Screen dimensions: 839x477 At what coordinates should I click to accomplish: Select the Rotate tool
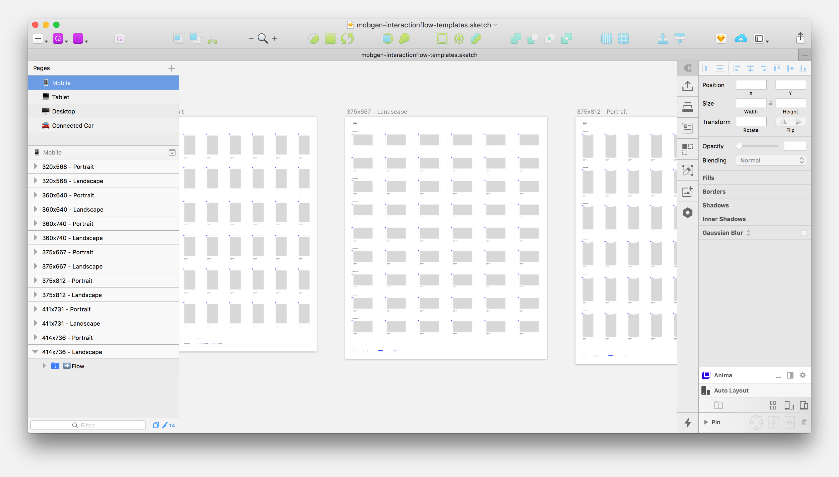(347, 38)
